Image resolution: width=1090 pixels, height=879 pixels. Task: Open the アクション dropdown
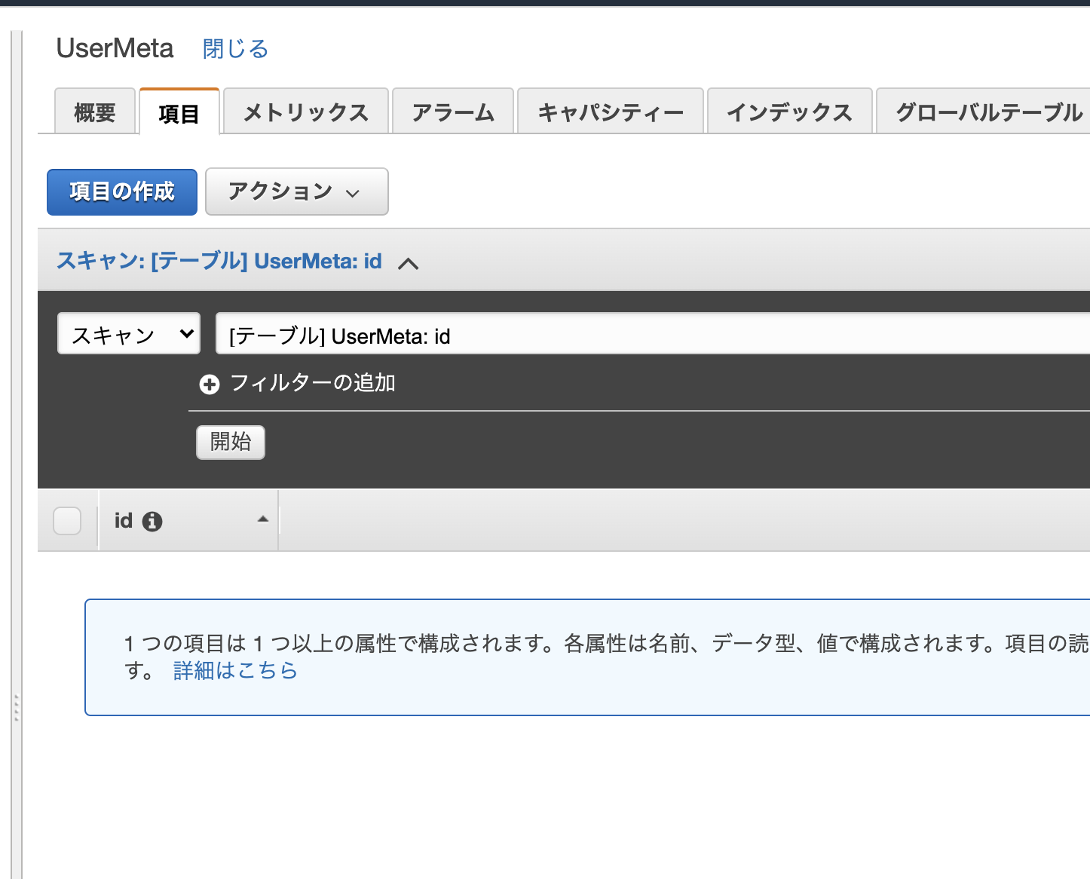coord(295,191)
